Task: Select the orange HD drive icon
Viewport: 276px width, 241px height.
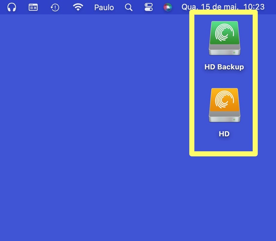Action: [x=224, y=105]
